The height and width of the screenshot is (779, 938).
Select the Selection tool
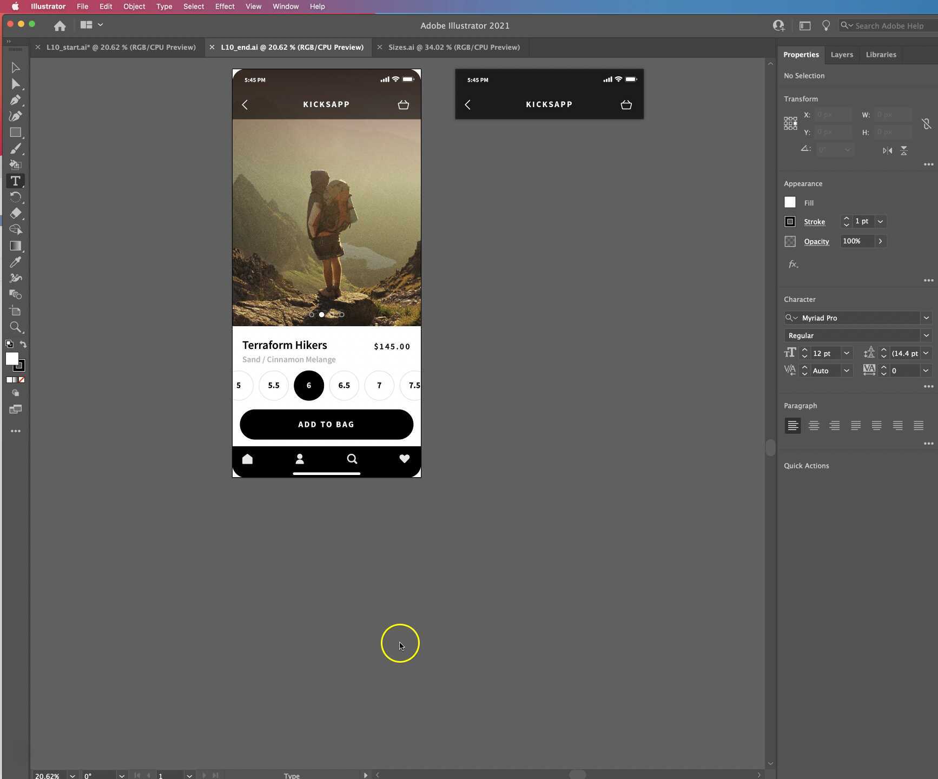[16, 67]
